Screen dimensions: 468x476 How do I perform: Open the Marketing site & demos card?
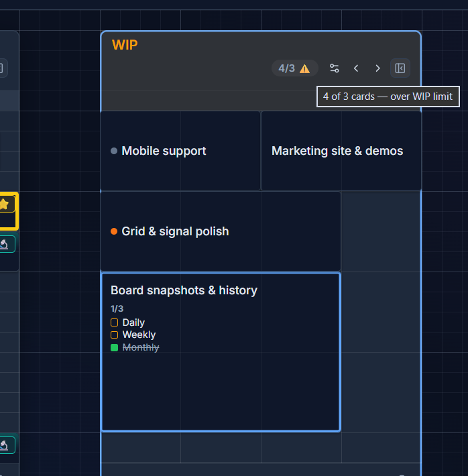click(341, 151)
